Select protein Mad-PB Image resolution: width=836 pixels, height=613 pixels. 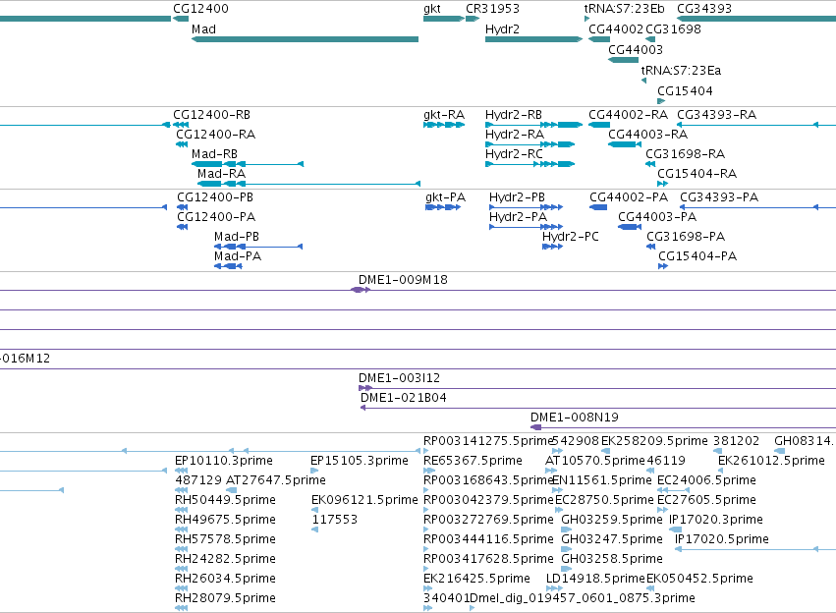tap(258, 247)
